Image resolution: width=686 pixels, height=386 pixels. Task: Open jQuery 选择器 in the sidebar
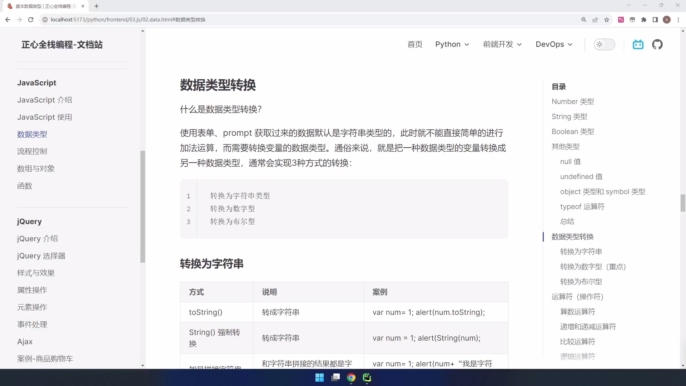point(41,256)
